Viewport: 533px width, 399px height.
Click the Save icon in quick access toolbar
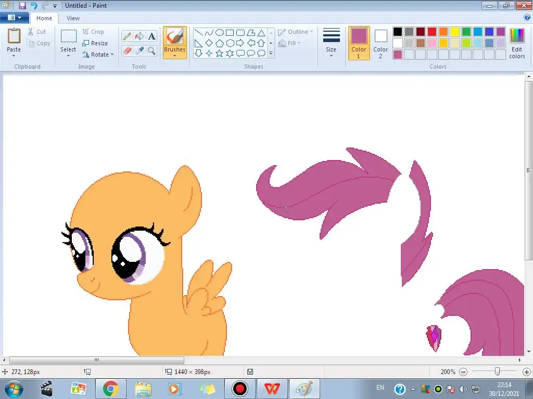(22, 5)
